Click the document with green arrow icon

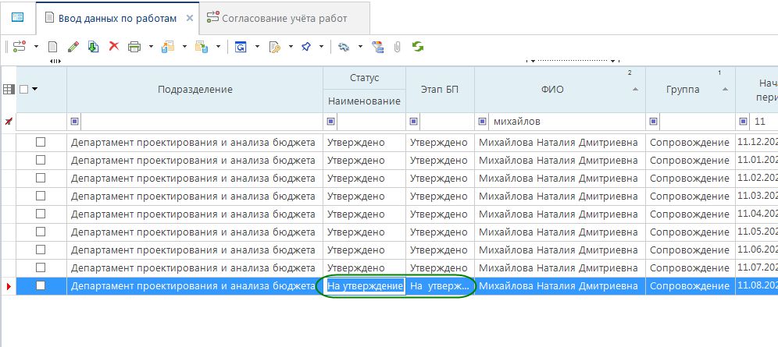pos(93,47)
